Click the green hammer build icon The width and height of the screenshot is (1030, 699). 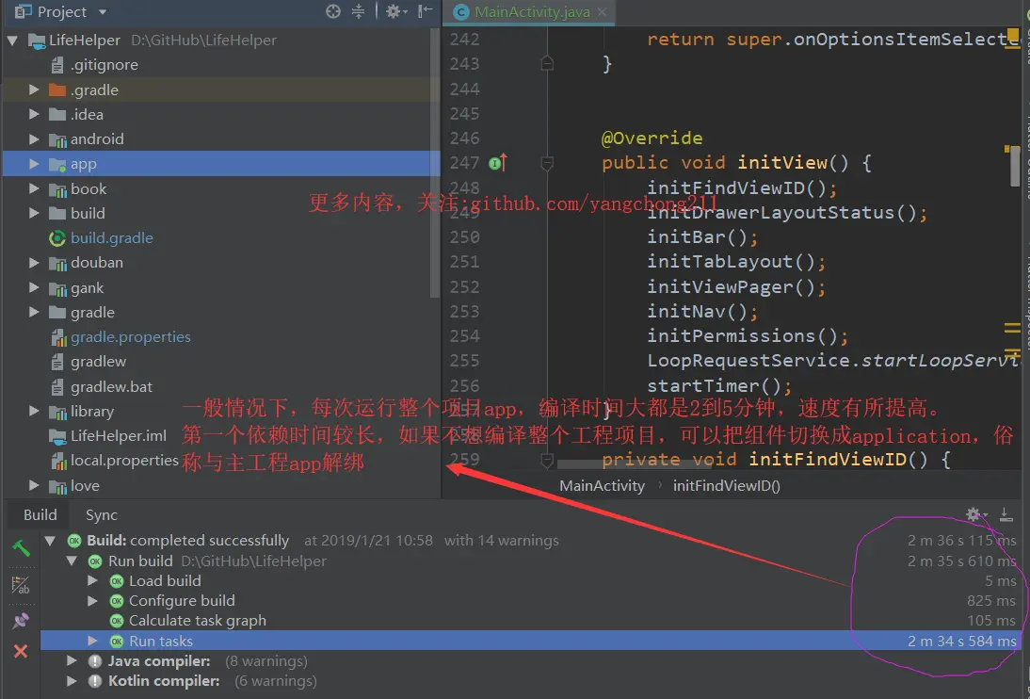(21, 547)
